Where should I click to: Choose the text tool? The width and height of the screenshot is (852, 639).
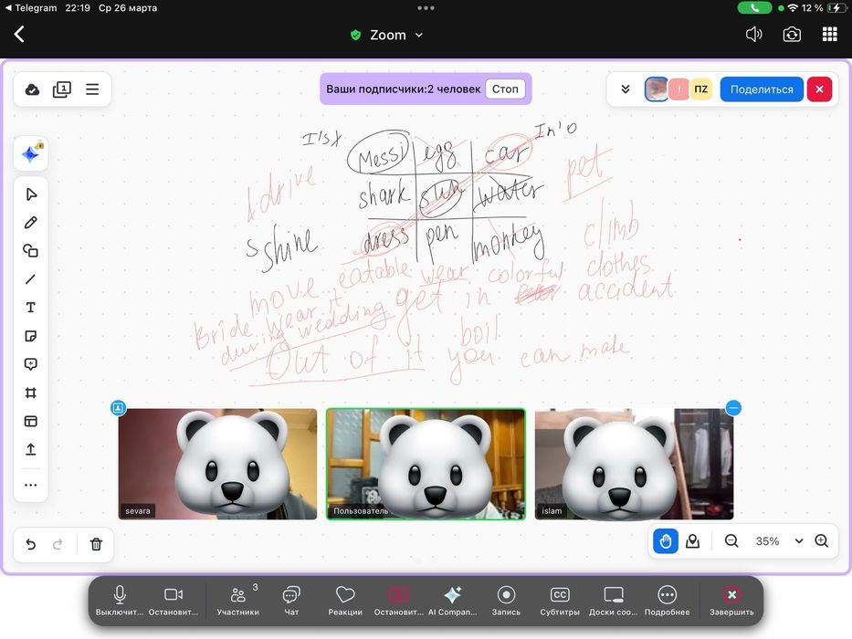click(31, 308)
